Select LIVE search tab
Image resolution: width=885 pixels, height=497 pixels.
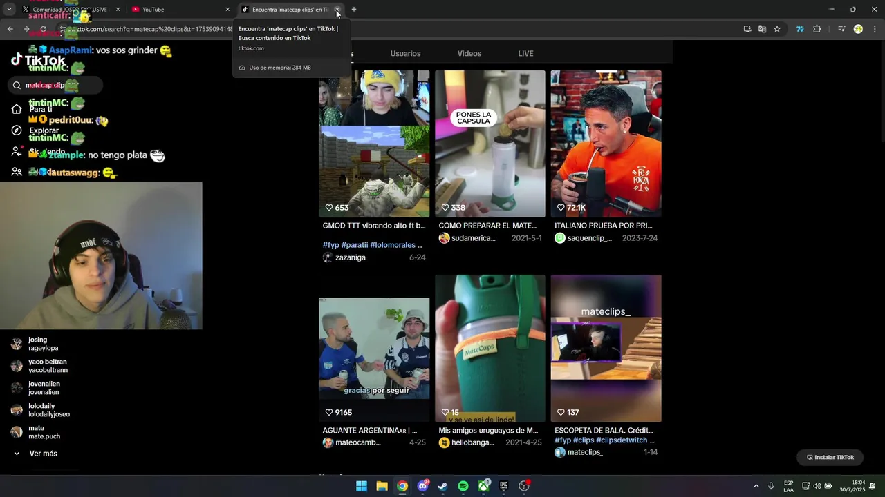[525, 54]
